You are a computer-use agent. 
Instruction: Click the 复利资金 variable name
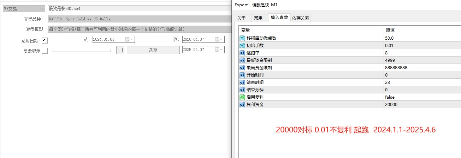click(x=255, y=104)
